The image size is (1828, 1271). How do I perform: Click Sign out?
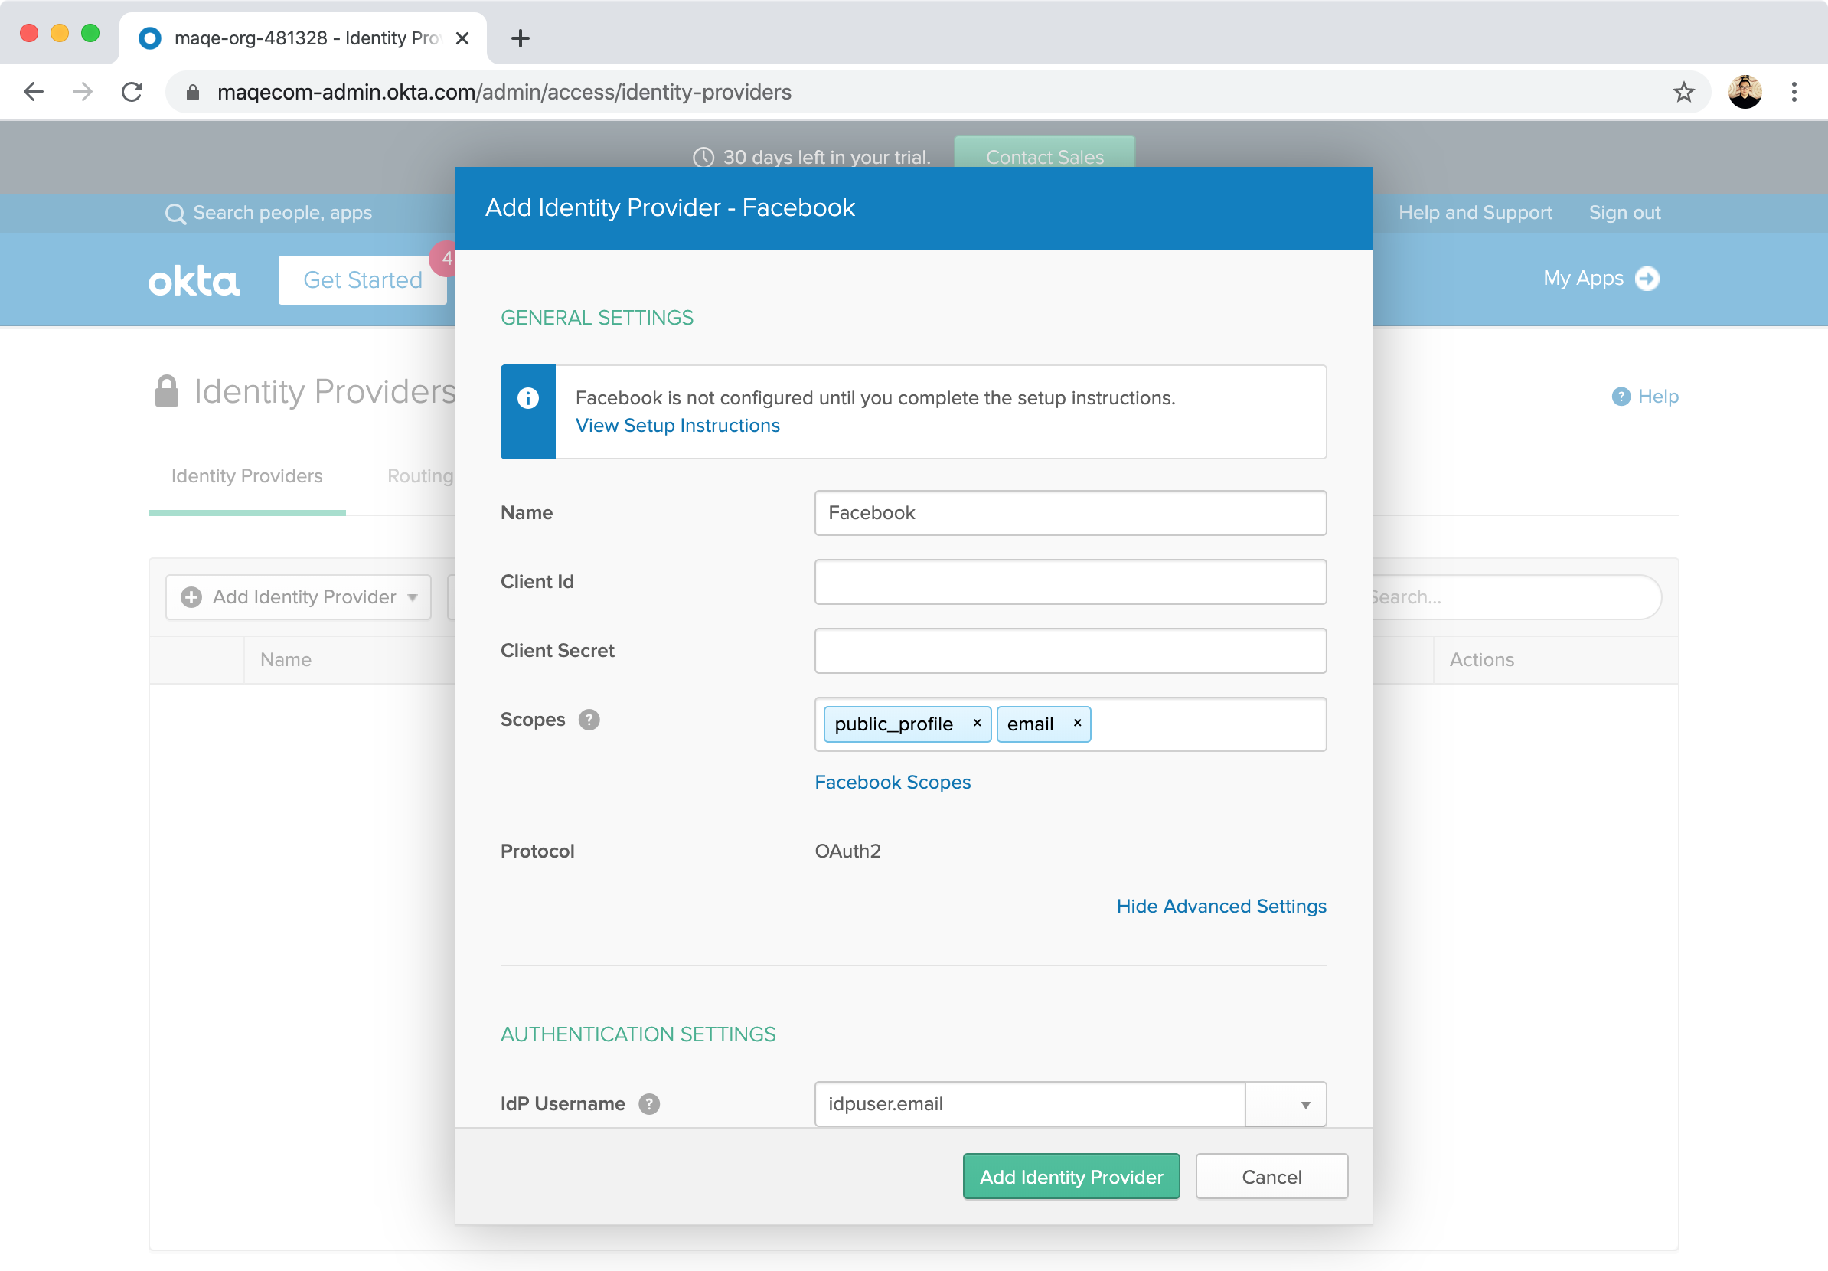coord(1624,213)
